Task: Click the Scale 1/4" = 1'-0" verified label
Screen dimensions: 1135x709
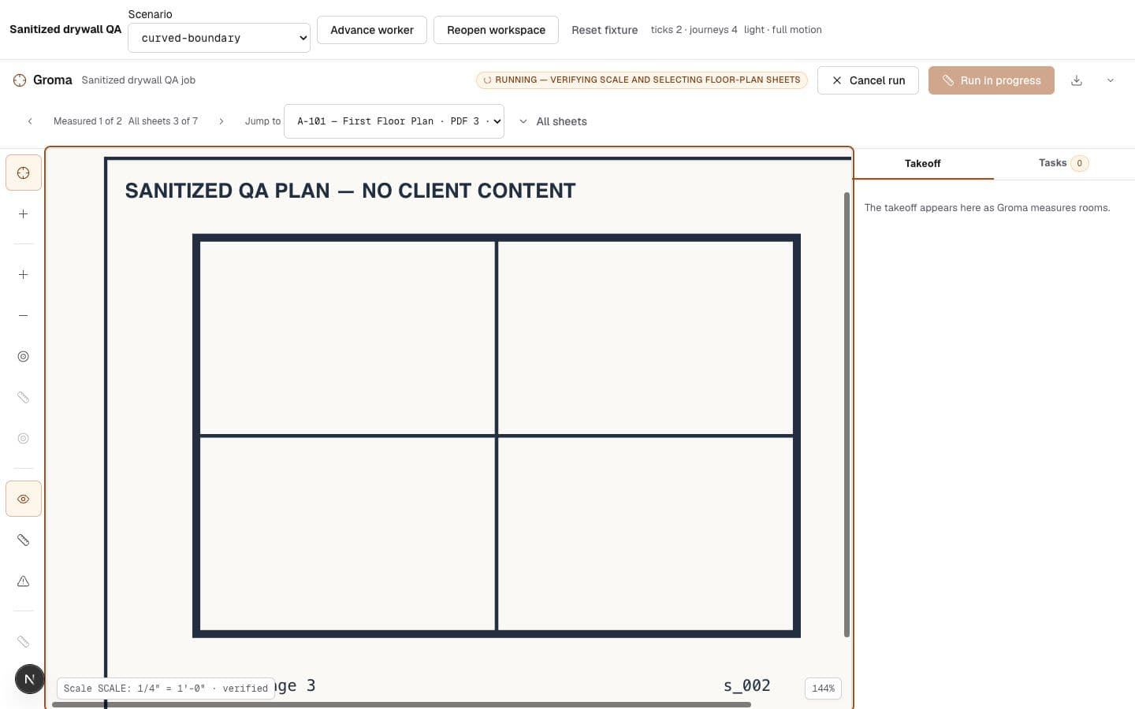Action: point(166,689)
